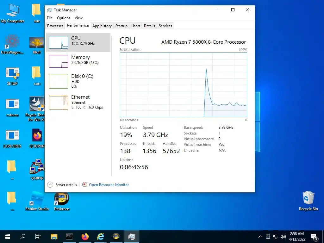Switch to the App history tab

pos(102,26)
